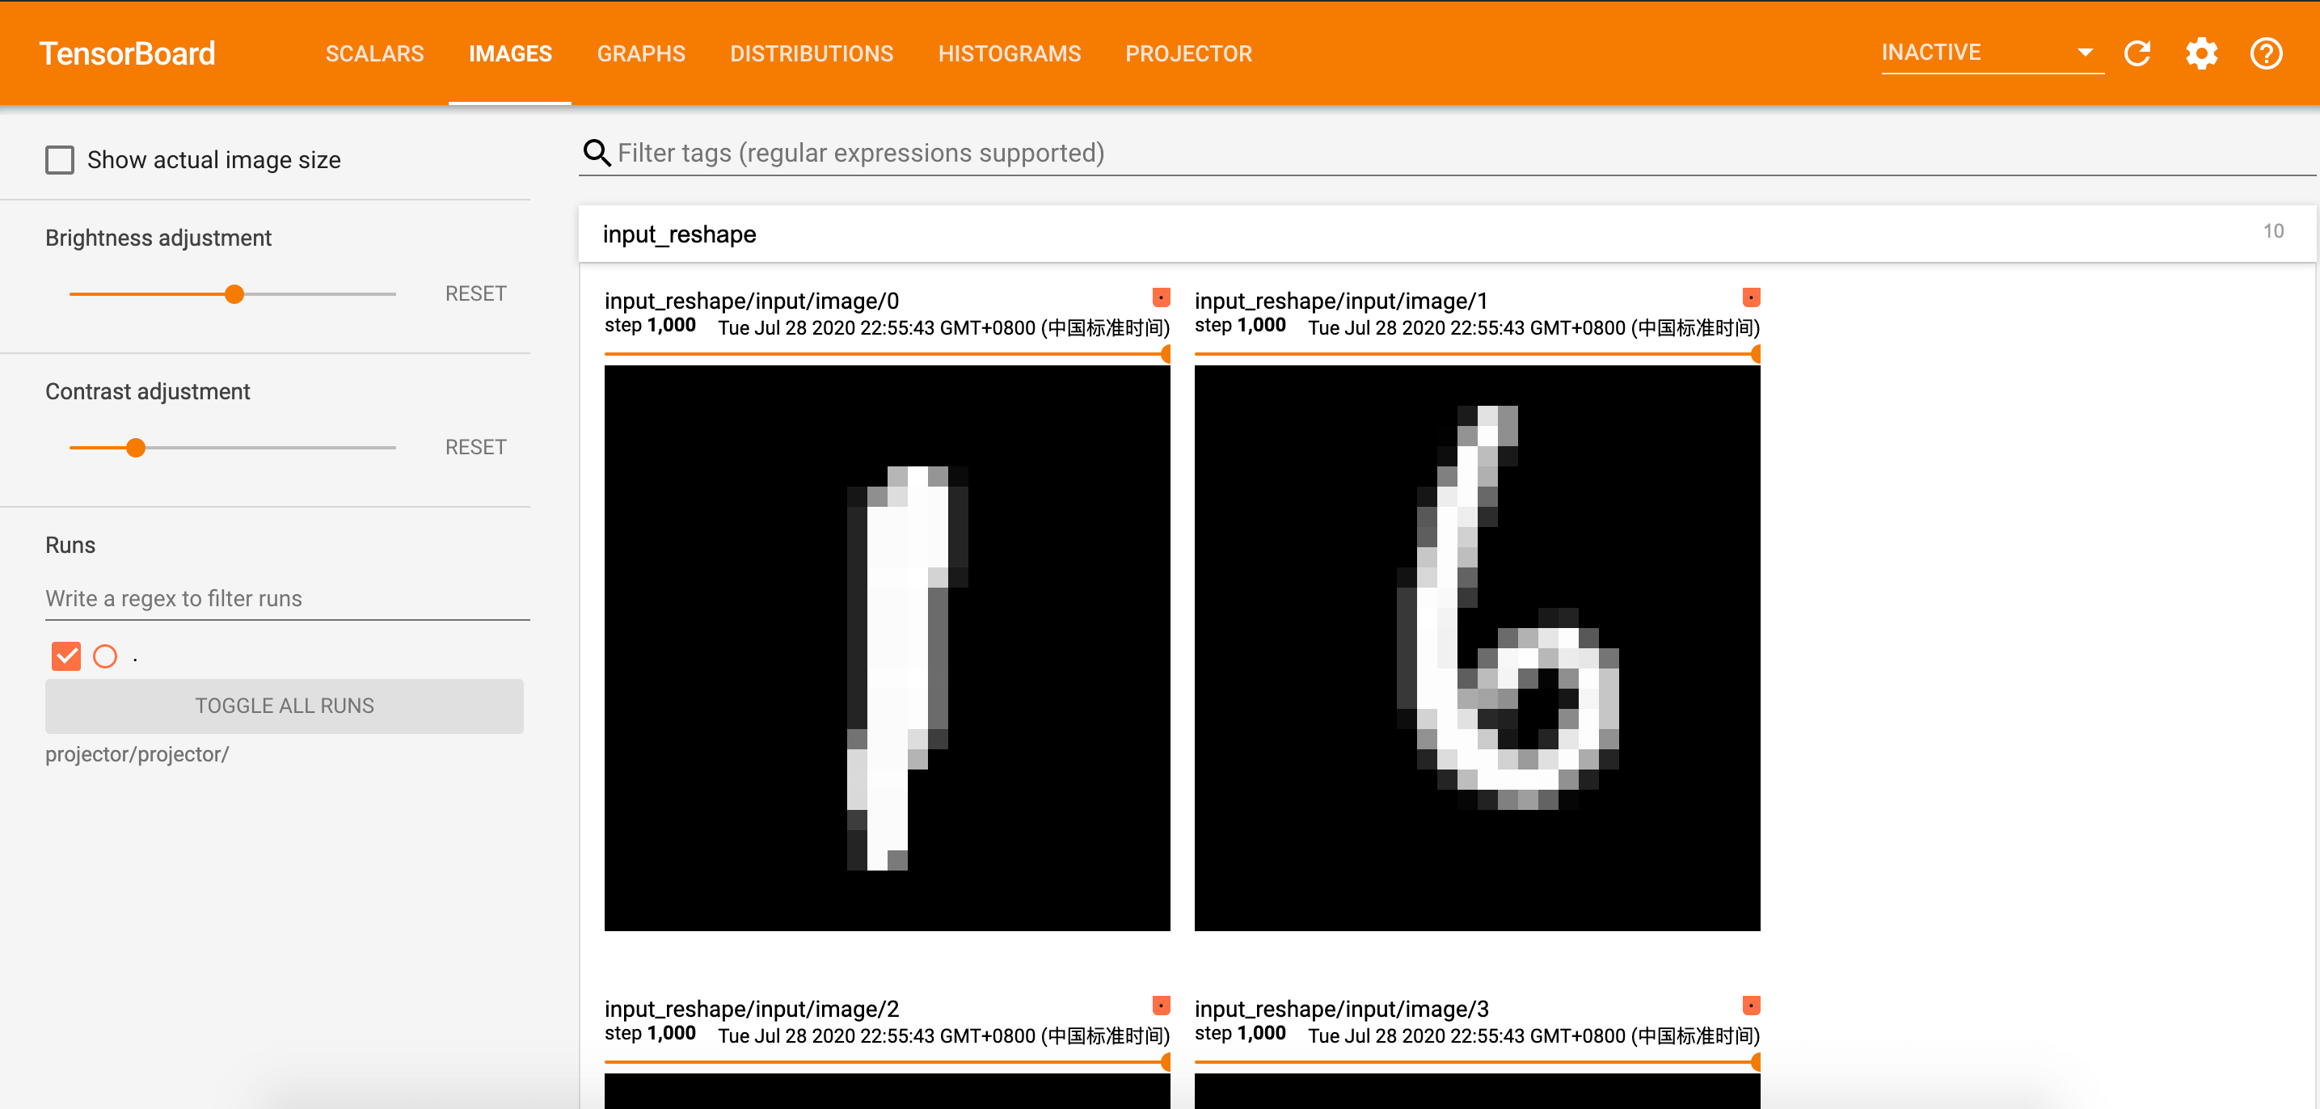The height and width of the screenshot is (1109, 2320).
Task: Open the settings gear icon
Action: 2201,53
